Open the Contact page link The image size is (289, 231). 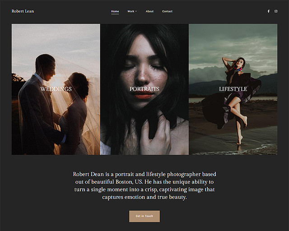click(167, 11)
